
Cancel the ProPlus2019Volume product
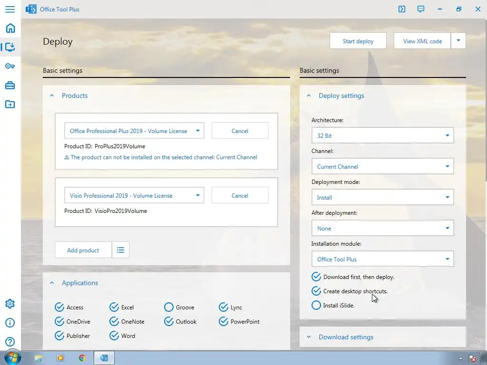240,131
